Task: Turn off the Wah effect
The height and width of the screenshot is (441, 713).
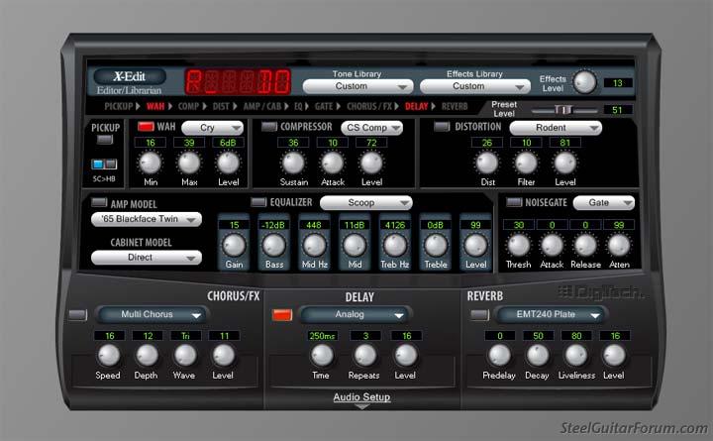Action: coord(146,127)
